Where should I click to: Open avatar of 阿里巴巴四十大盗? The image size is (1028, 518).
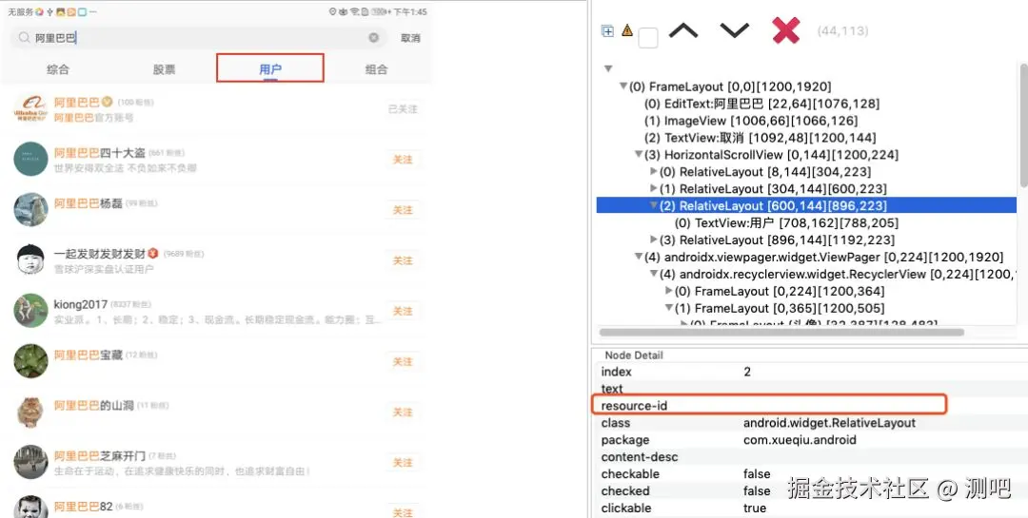click(x=30, y=159)
